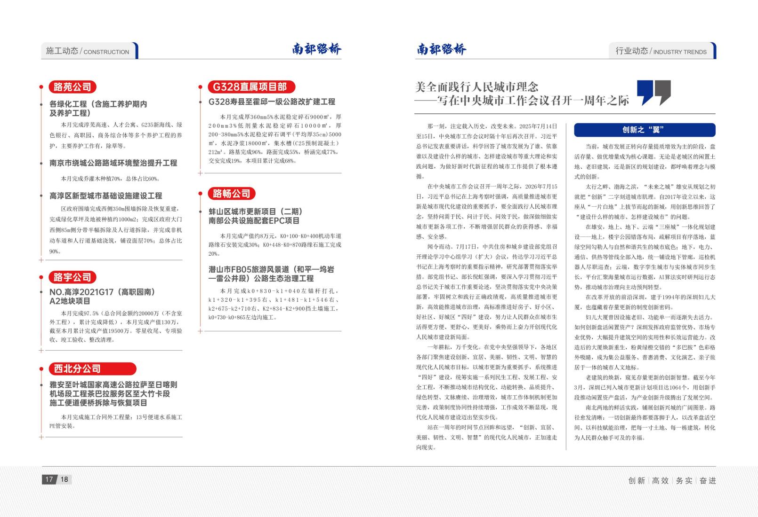Click the red 路宇公司 label
The height and width of the screenshot is (517, 758).
(73, 277)
